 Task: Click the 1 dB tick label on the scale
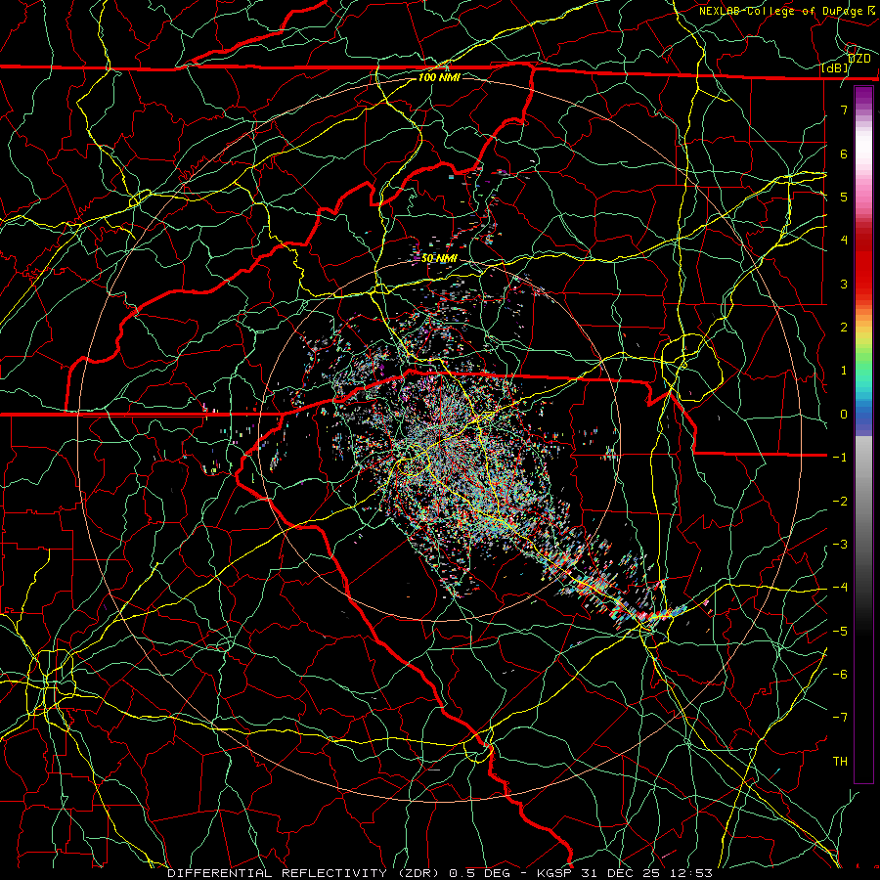[x=844, y=371]
